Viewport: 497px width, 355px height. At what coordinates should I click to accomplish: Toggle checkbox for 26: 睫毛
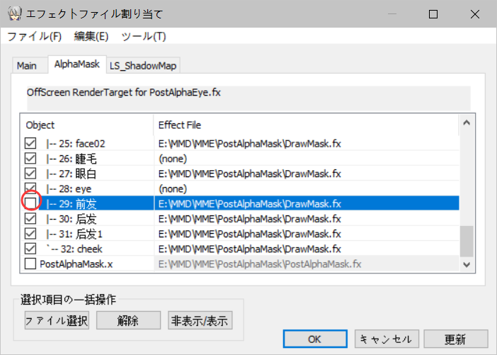tap(30, 158)
